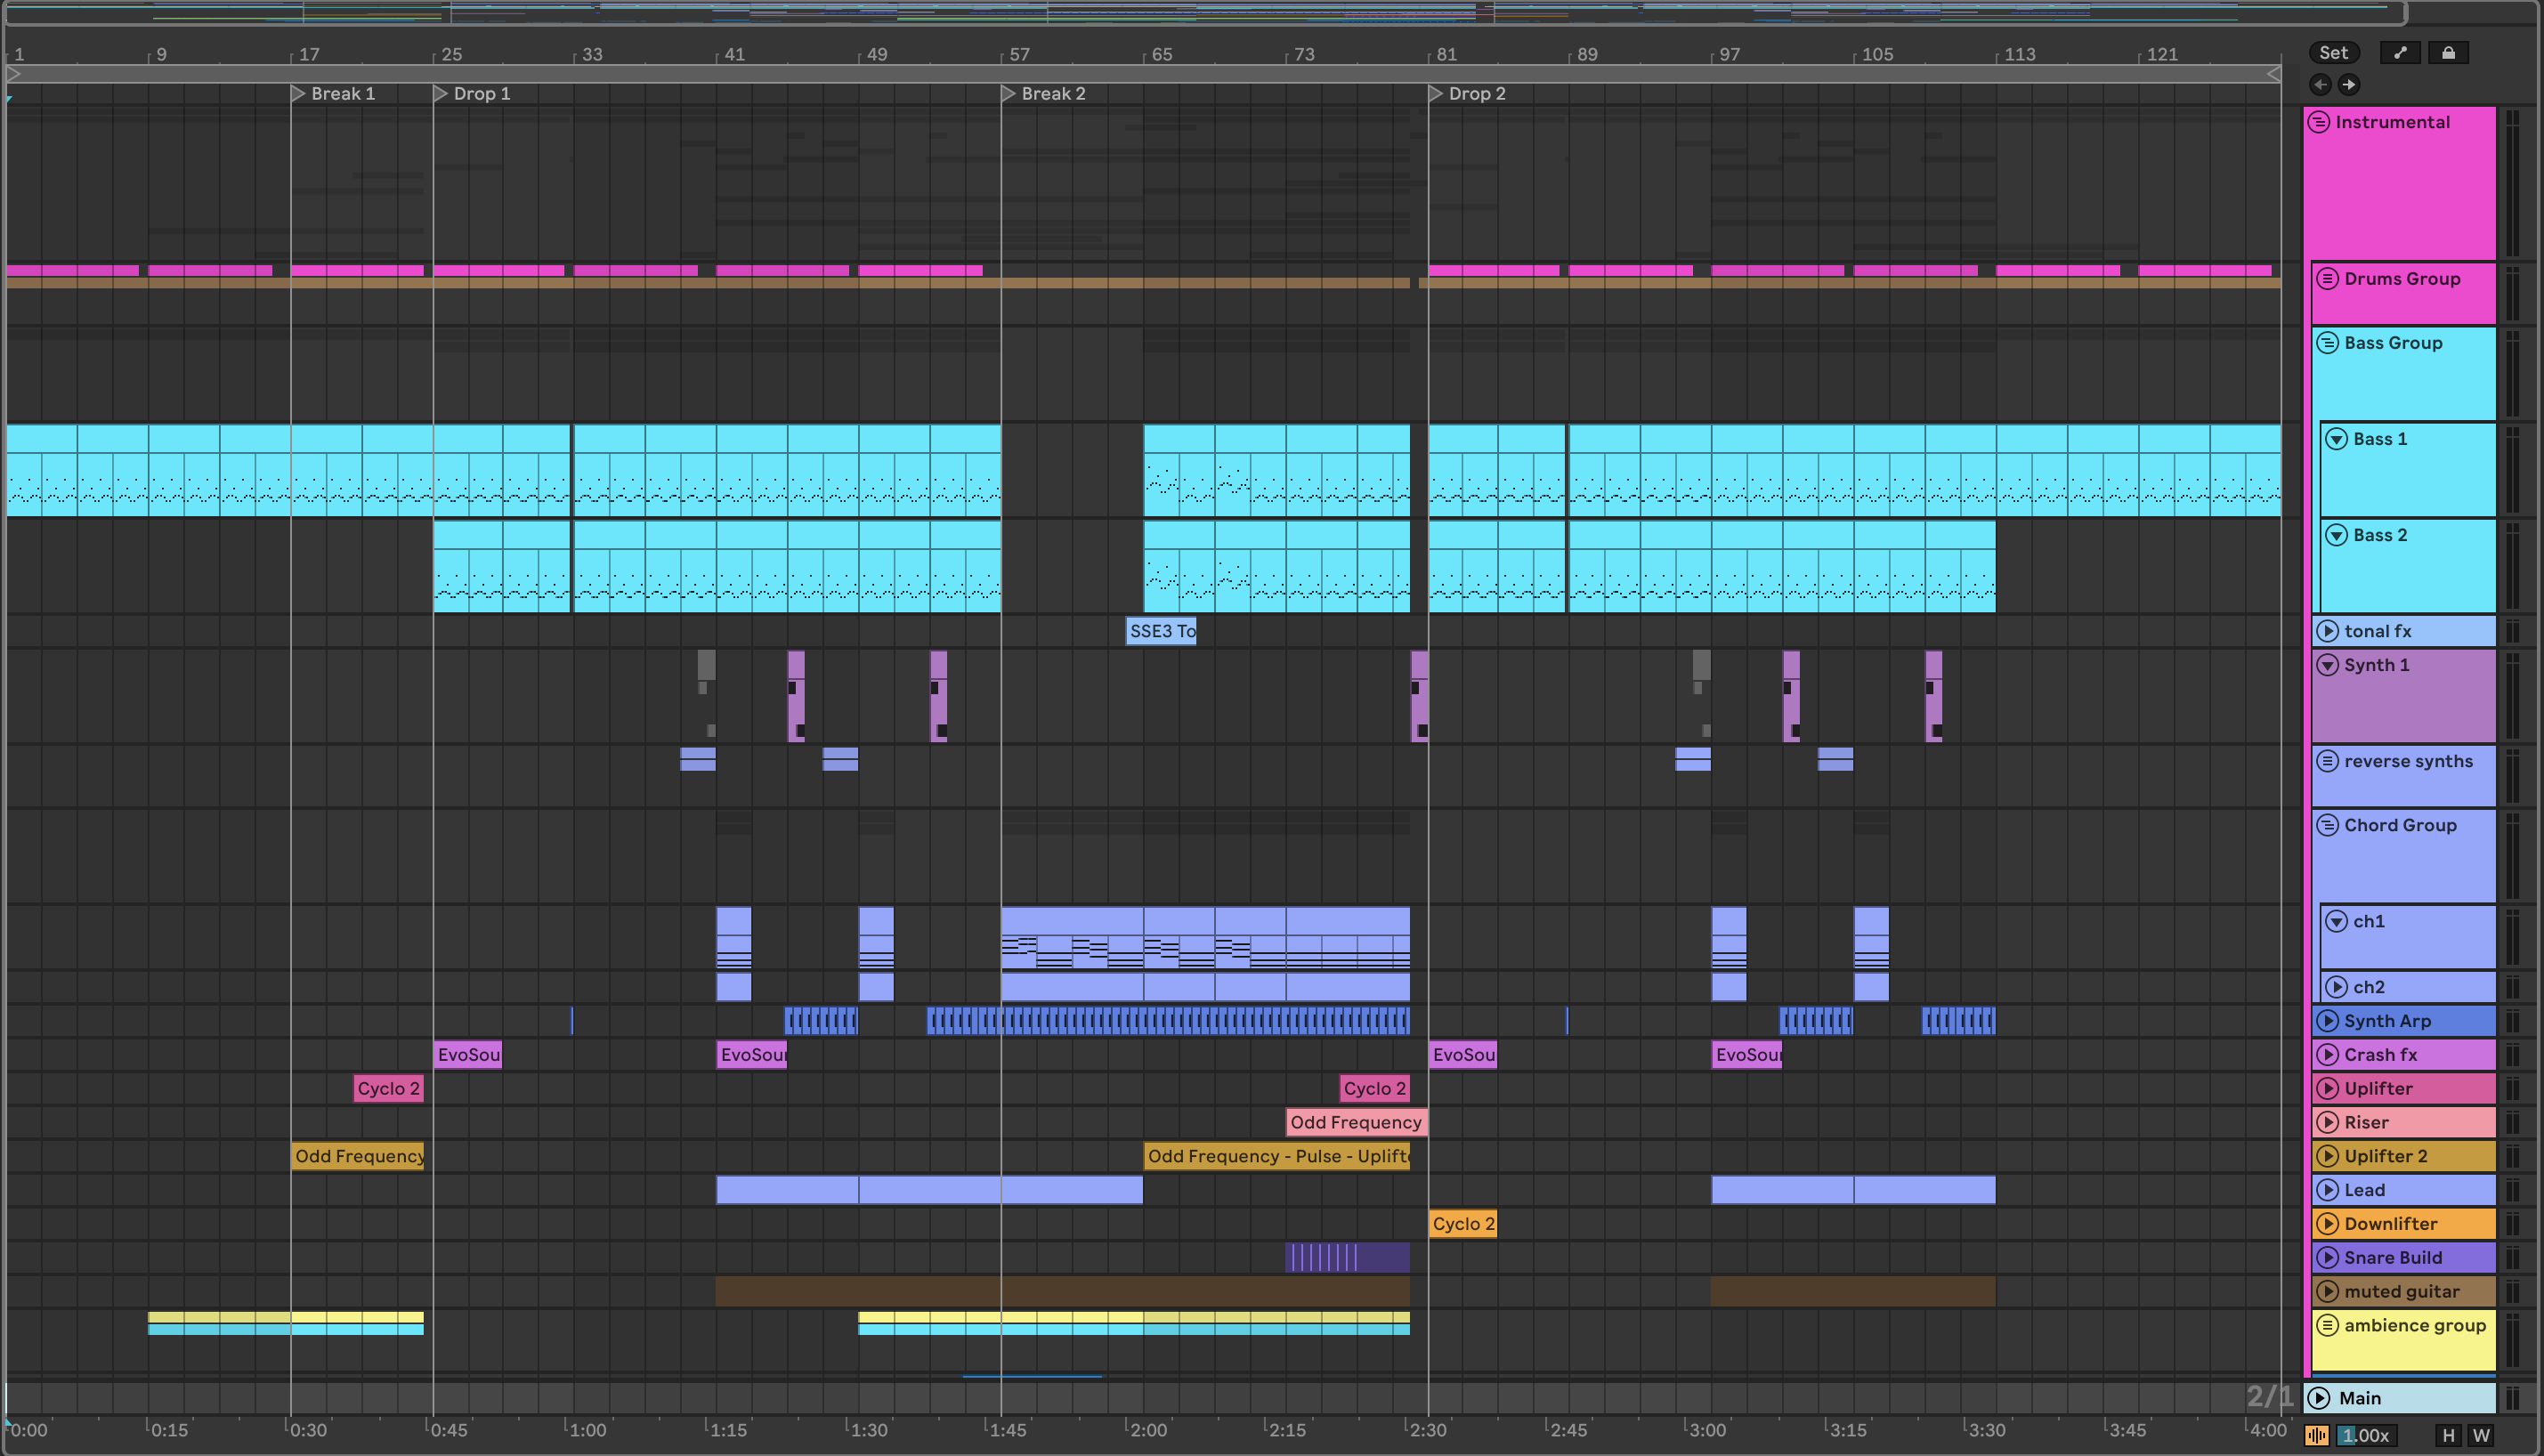Toggle the W optimize width button
The height and width of the screenshot is (1456, 2544).
coord(2481,1435)
